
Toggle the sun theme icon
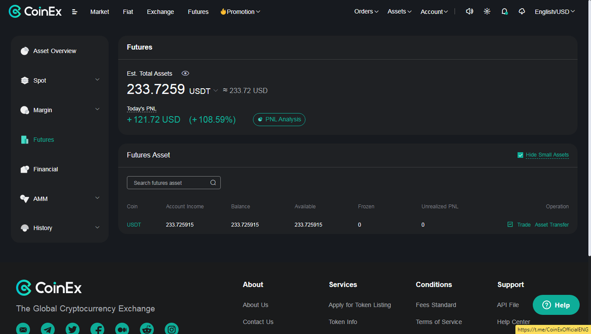point(487,11)
